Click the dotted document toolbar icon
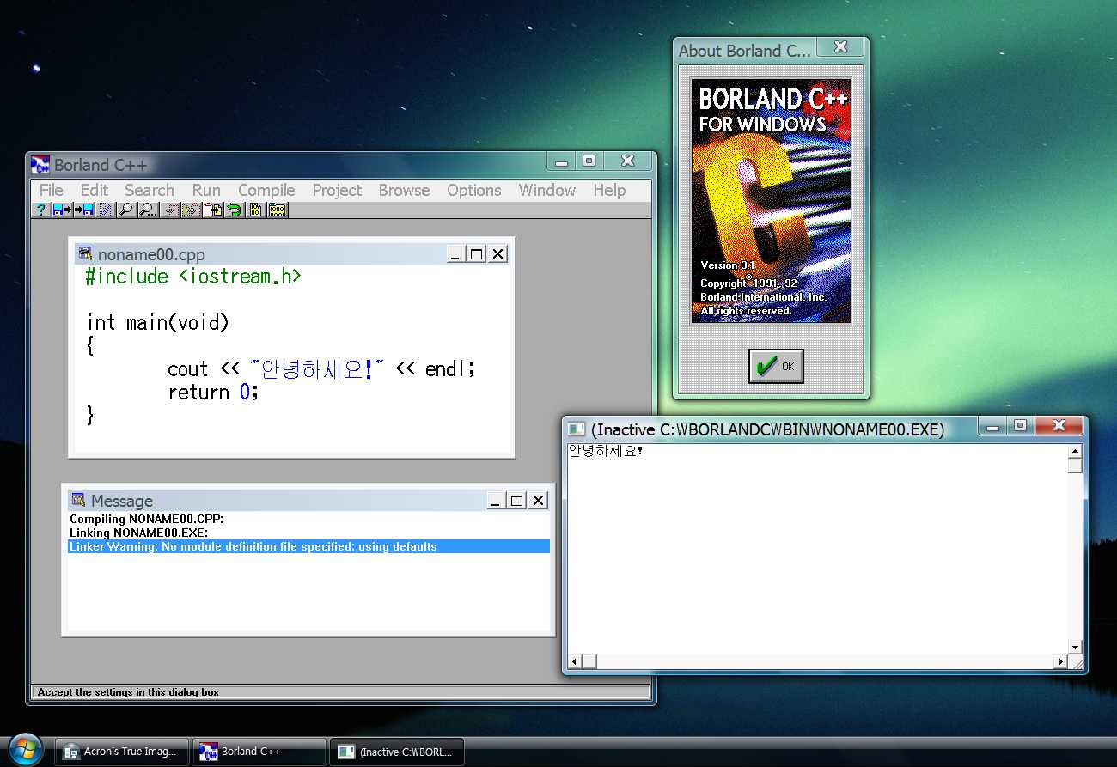 (x=105, y=210)
